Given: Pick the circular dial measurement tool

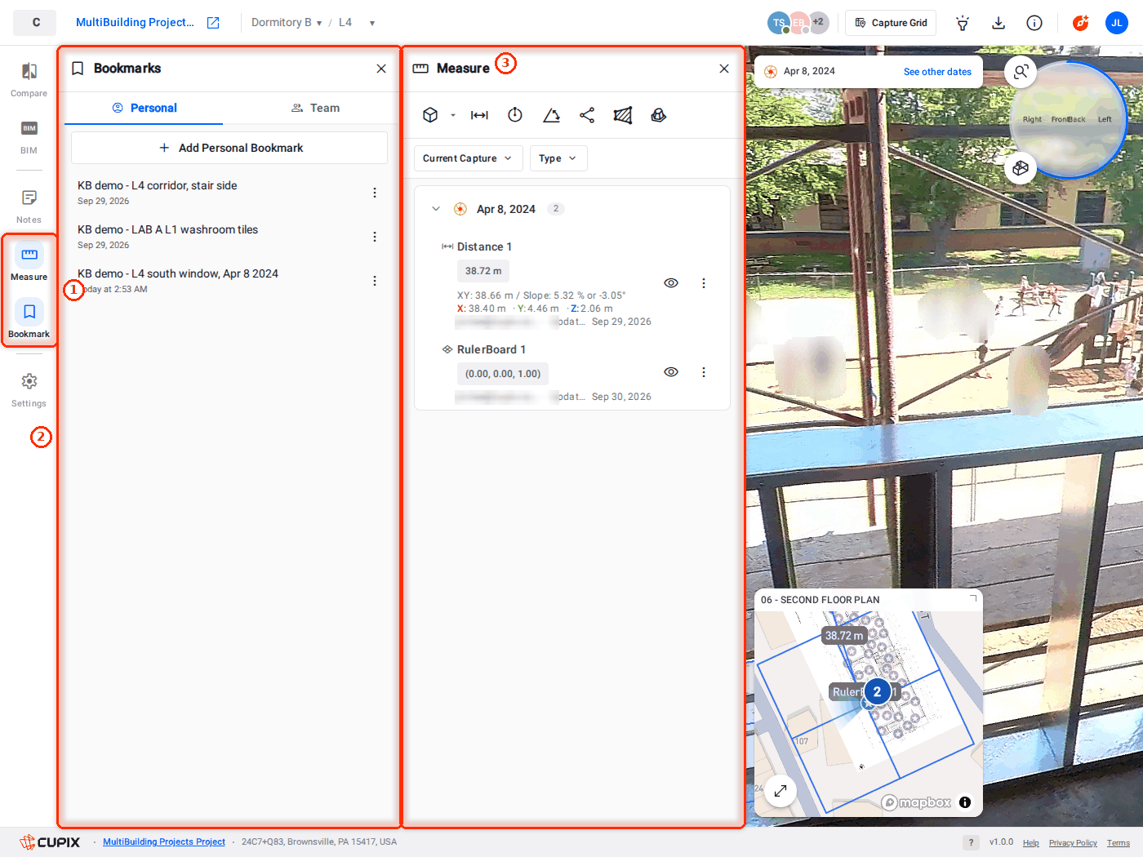Looking at the screenshot, I should [x=515, y=115].
